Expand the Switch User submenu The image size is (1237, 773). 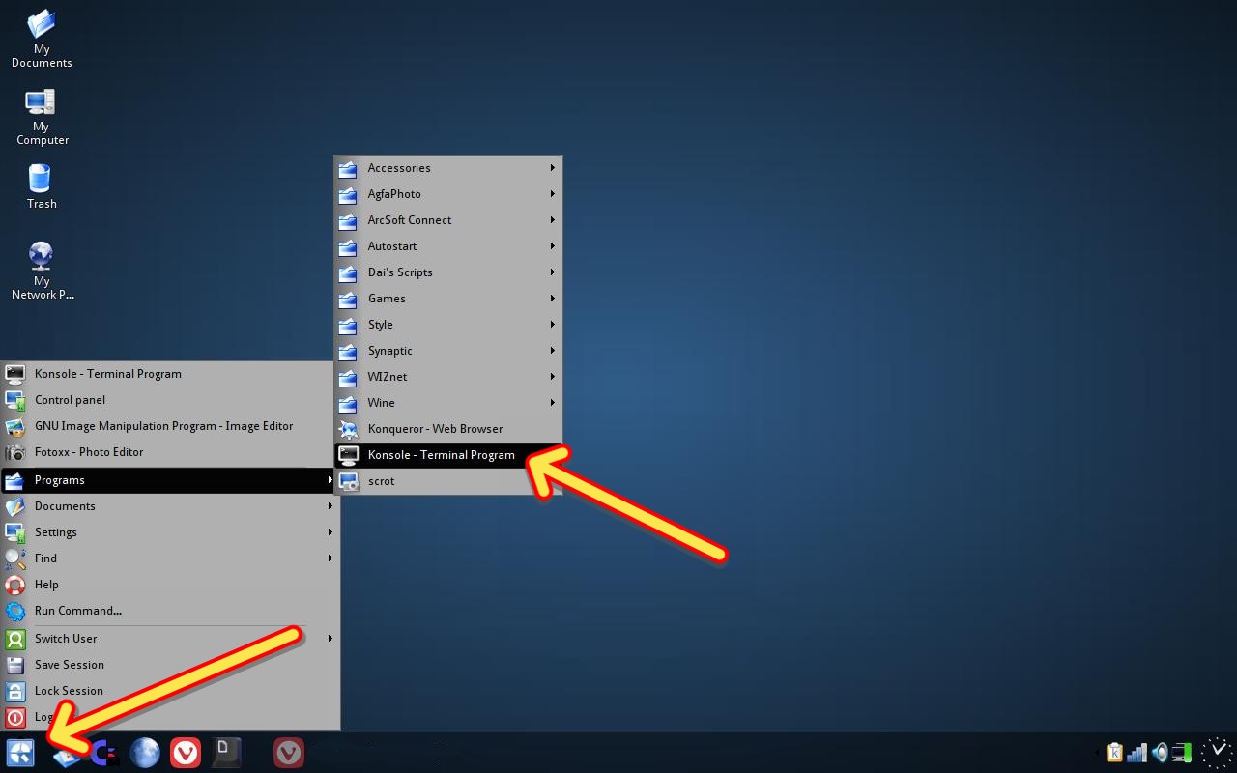[170, 639]
